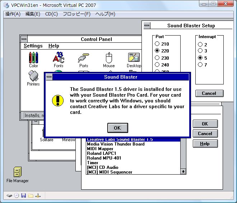
Task: Click the floppy disk status bar icon
Action: [23, 195]
